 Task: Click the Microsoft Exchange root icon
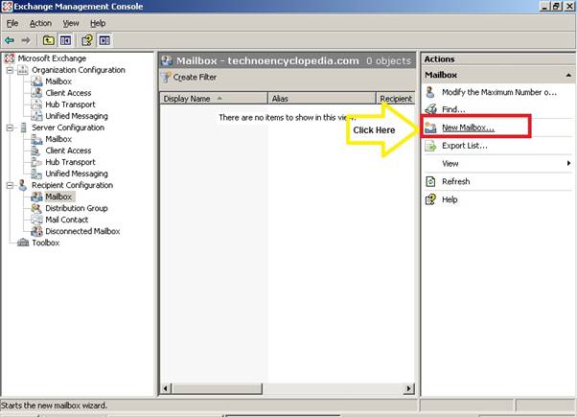point(10,58)
